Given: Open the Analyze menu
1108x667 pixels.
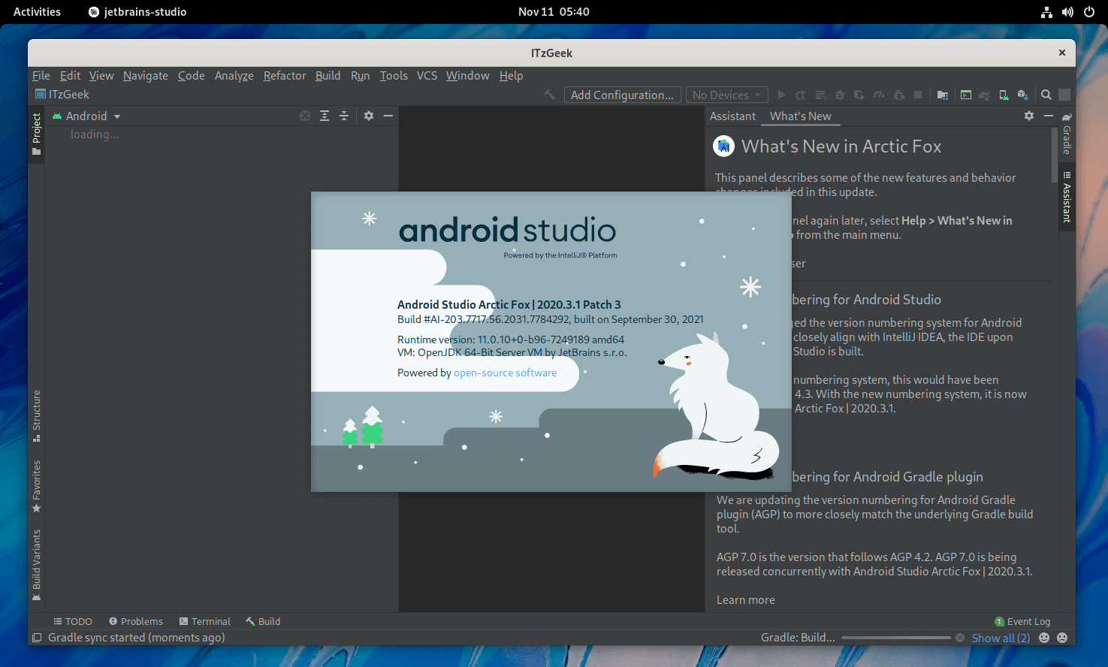Looking at the screenshot, I should point(234,75).
